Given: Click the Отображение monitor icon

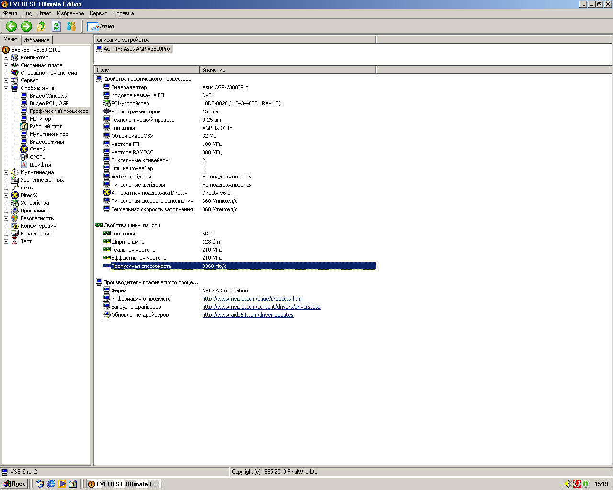Looking at the screenshot, I should [15, 88].
